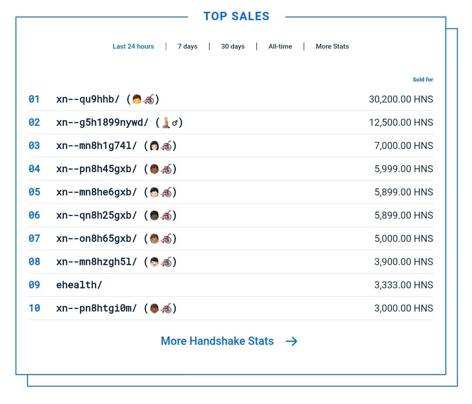Screen dimensions: 472x404
Task: Click the kneeling person emoji in the xn--g5h1899nywd/ row
Action: (166, 122)
